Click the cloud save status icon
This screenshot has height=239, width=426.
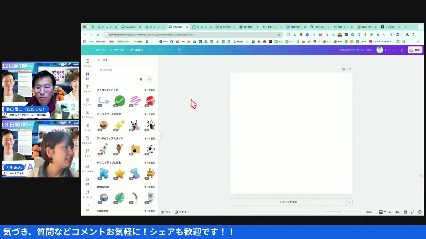pyautogui.click(x=179, y=50)
